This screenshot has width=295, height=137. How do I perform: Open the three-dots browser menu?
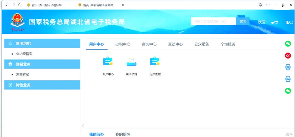[x=268, y=5]
